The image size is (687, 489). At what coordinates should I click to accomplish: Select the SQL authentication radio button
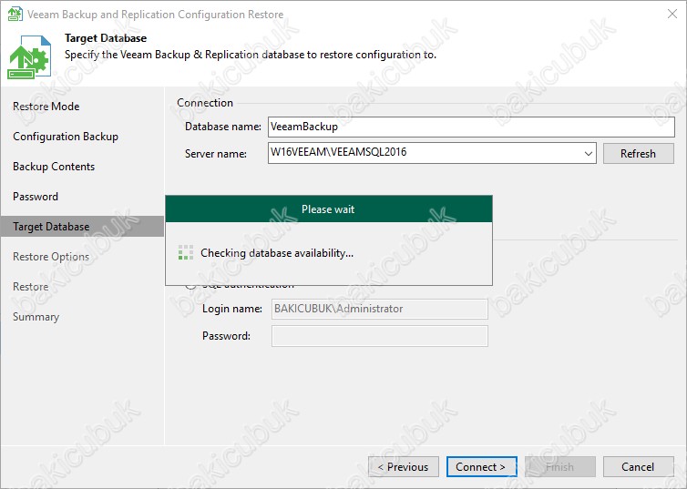[x=190, y=286]
